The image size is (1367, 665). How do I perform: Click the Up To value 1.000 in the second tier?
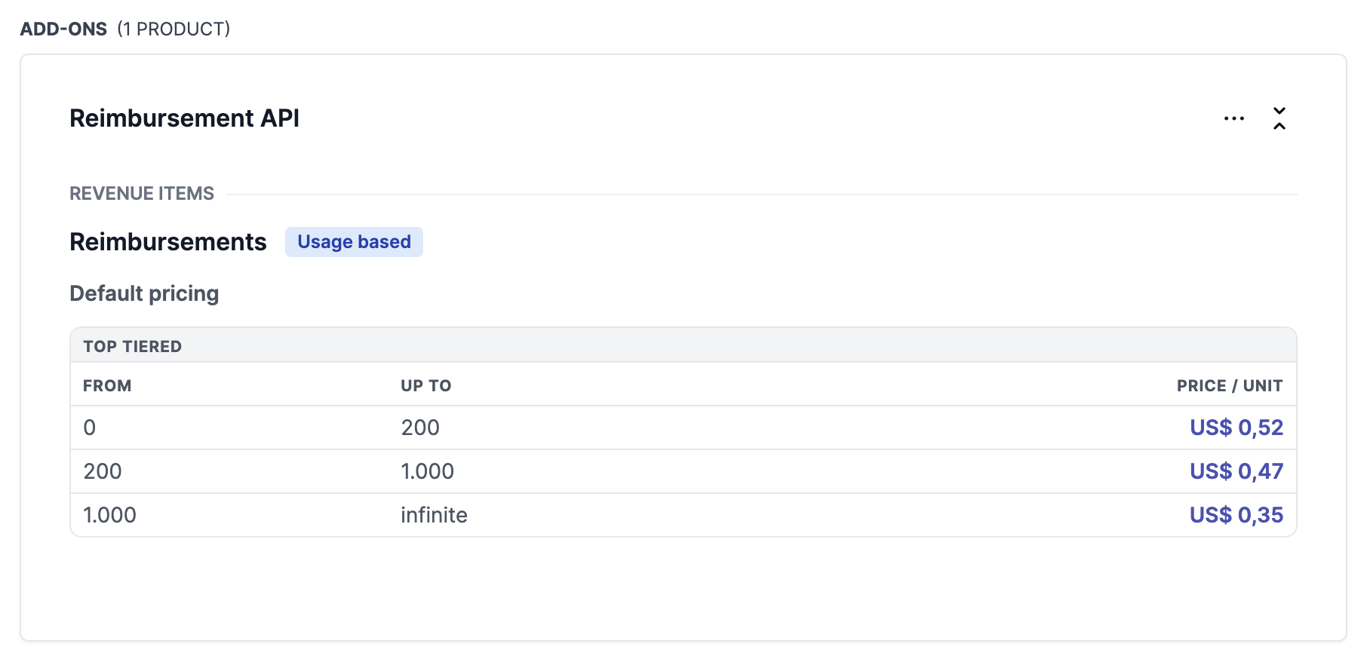(427, 471)
